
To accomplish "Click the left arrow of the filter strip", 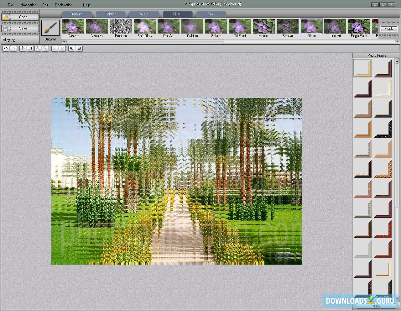I will coord(64,41).
